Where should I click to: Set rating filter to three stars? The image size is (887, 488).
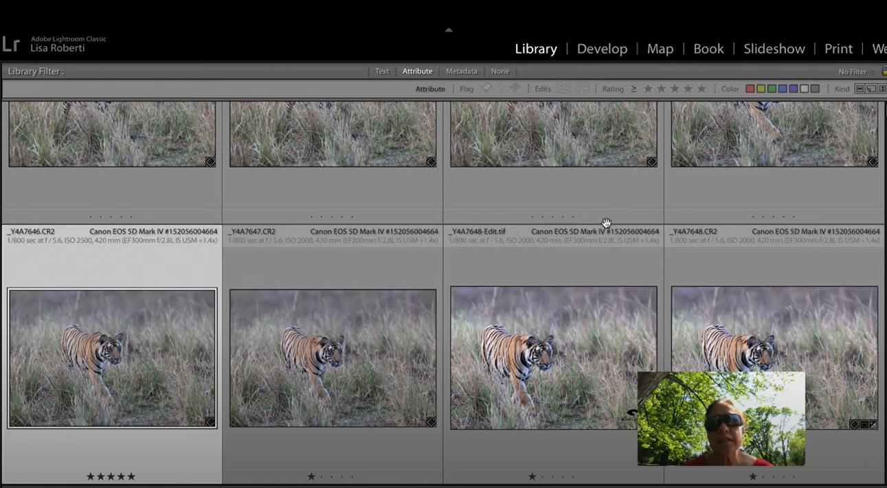pos(675,89)
